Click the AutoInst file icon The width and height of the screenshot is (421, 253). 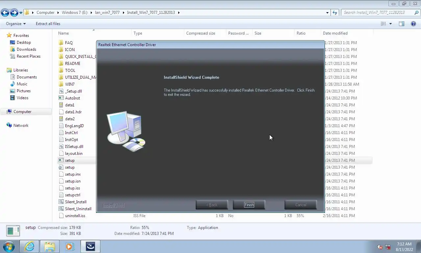pos(61,98)
